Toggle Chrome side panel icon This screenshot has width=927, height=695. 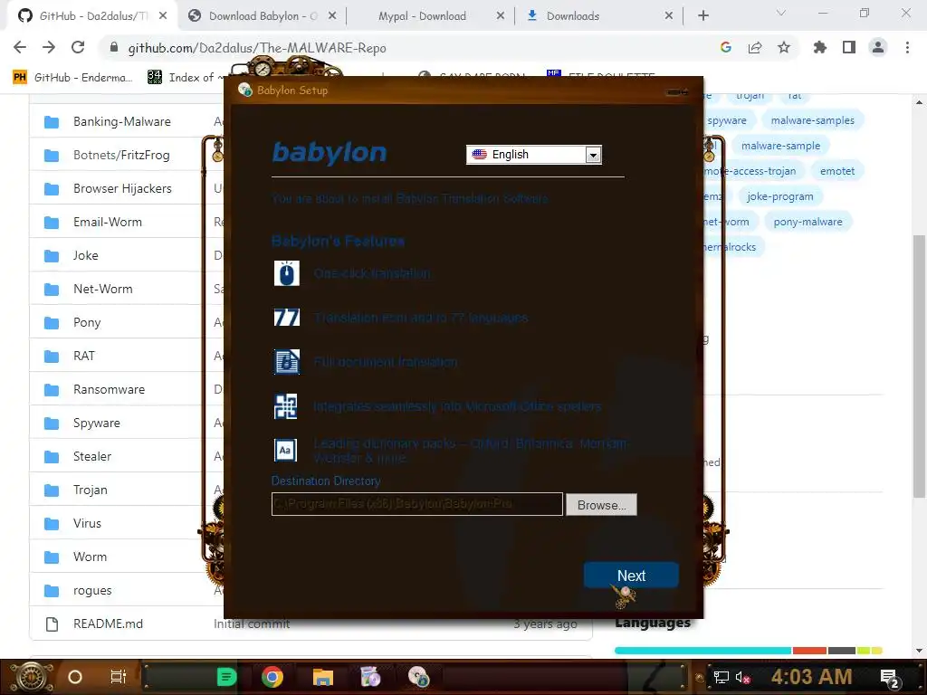click(x=849, y=47)
